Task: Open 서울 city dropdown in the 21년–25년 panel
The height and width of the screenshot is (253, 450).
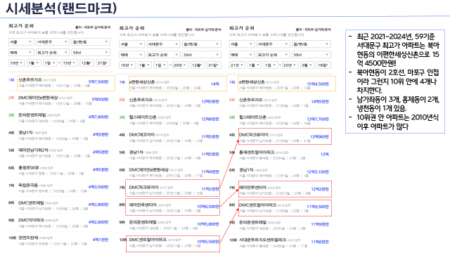Action: [x=241, y=44]
